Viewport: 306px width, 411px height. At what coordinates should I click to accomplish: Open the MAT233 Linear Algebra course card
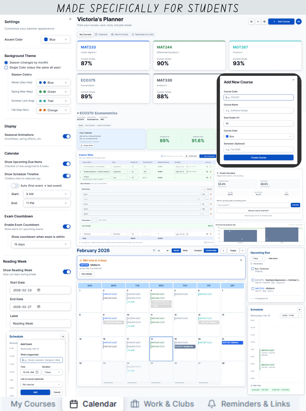click(113, 56)
